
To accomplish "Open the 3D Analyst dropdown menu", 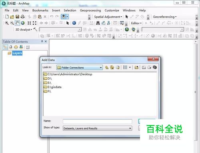I will [x=24, y=29].
